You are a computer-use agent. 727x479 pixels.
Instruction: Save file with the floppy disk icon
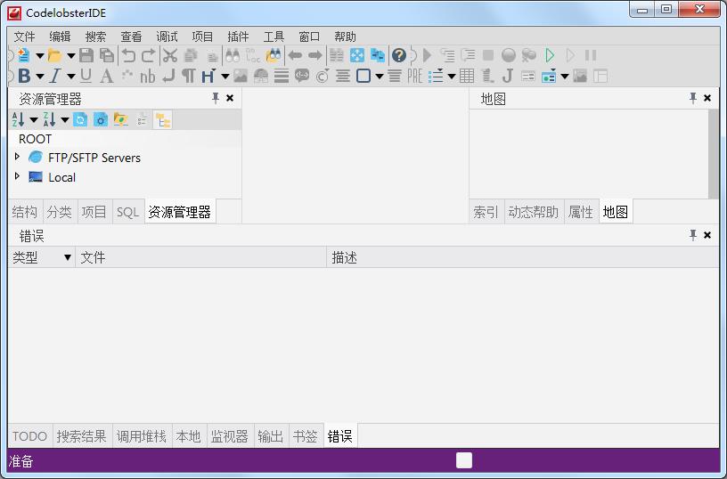[x=86, y=55]
